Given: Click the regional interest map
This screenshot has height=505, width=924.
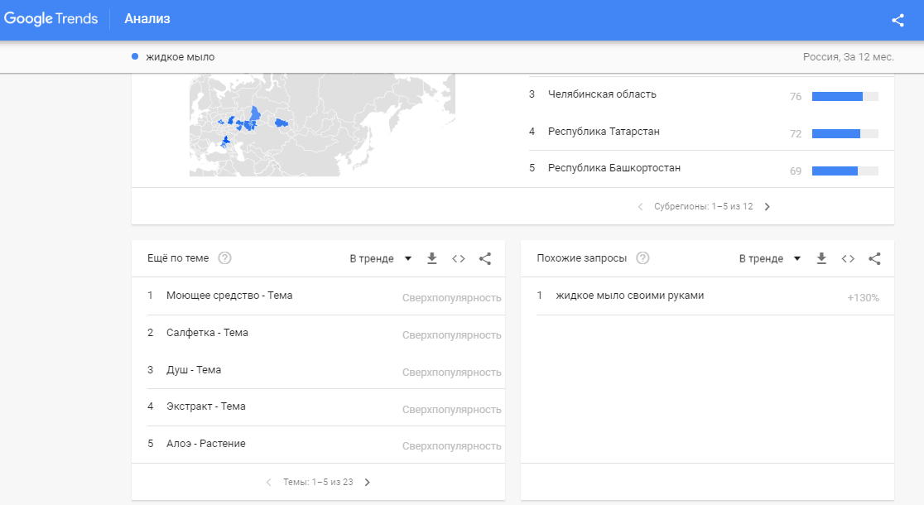Looking at the screenshot, I should coord(322,124).
